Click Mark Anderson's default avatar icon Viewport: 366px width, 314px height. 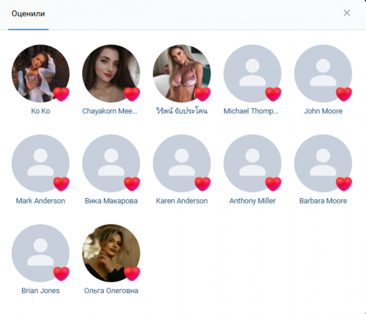pyautogui.click(x=41, y=163)
